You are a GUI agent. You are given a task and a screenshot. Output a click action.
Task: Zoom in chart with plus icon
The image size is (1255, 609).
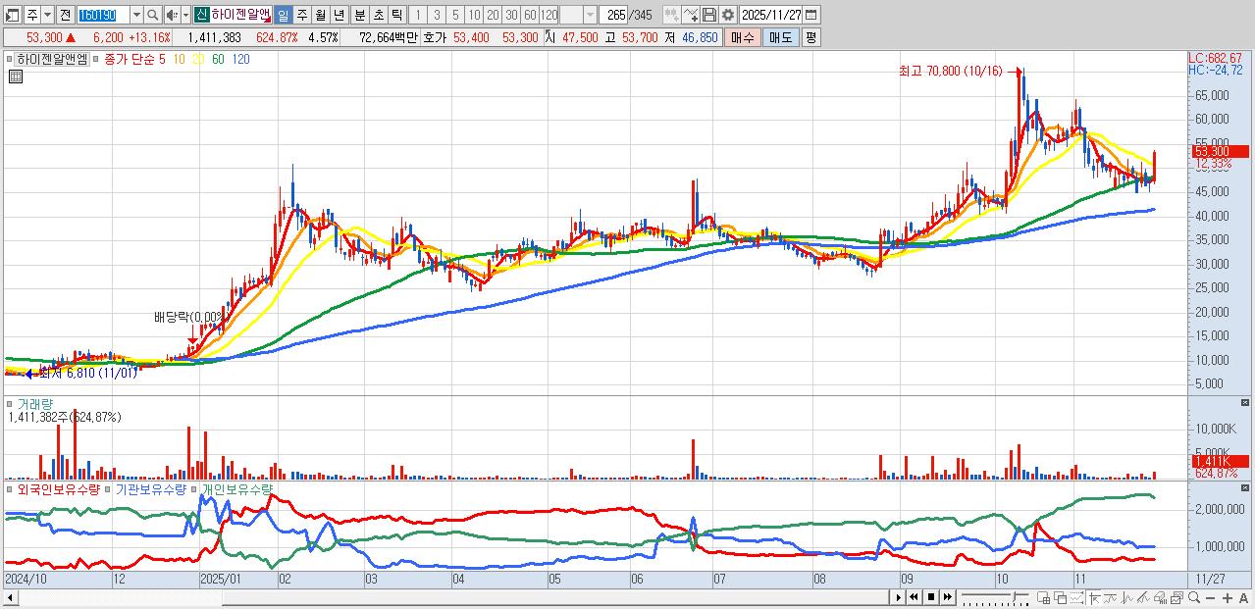coord(1227,597)
